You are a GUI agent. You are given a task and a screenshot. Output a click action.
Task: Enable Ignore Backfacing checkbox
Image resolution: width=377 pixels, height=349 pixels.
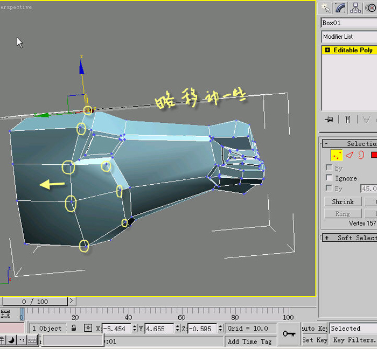[329, 178]
